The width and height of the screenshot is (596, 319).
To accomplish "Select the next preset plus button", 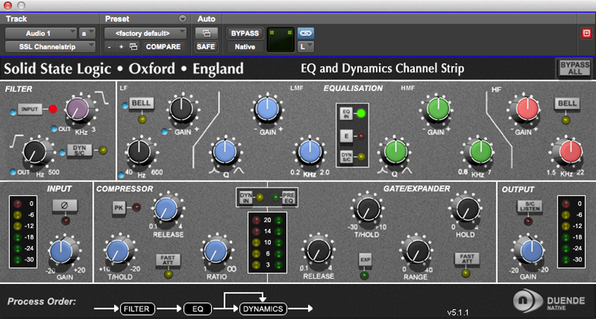I will (x=121, y=47).
